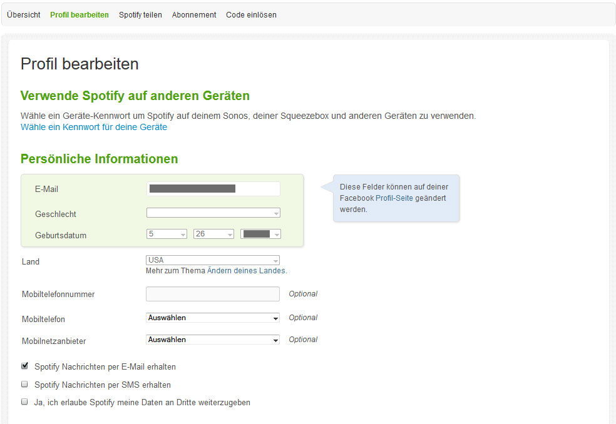Open the Geschlecht dropdown
The width and height of the screenshot is (616, 424).
[213, 213]
